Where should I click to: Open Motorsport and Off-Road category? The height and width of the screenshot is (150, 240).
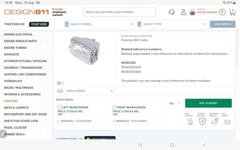point(25,114)
